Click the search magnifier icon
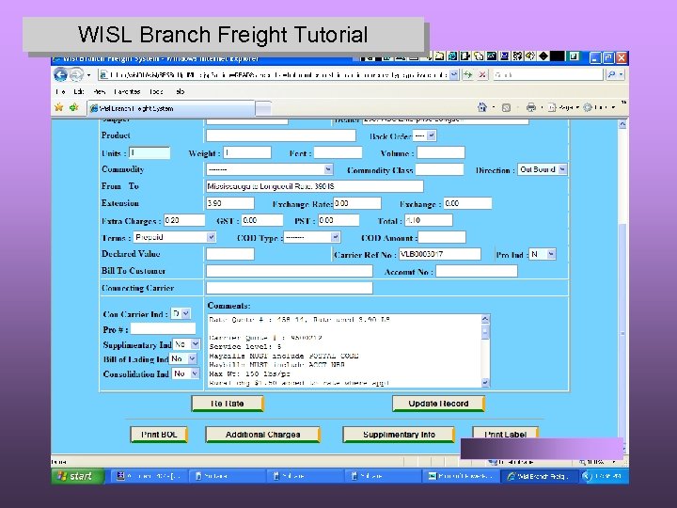 click(x=611, y=74)
